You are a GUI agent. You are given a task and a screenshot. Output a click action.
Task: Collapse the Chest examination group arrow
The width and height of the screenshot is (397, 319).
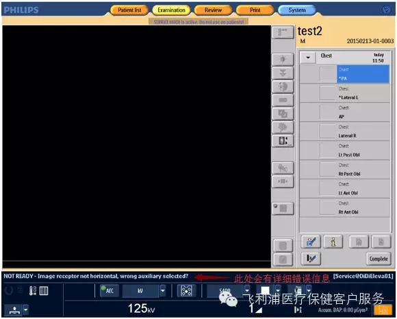(x=308, y=58)
